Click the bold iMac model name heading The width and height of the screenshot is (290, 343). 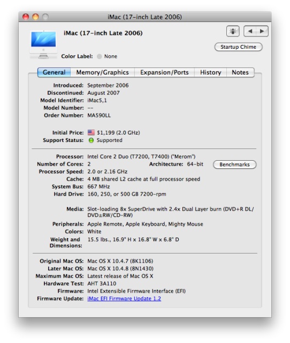click(103, 33)
